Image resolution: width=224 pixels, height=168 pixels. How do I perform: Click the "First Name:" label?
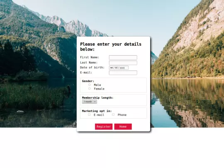(x=90, y=57)
